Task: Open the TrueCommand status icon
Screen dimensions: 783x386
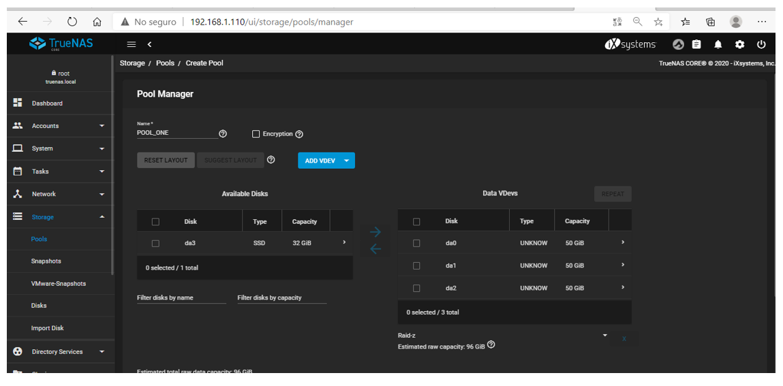Action: [678, 44]
